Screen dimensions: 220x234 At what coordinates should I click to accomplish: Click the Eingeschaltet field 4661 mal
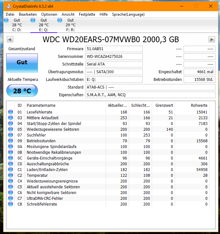(x=200, y=72)
